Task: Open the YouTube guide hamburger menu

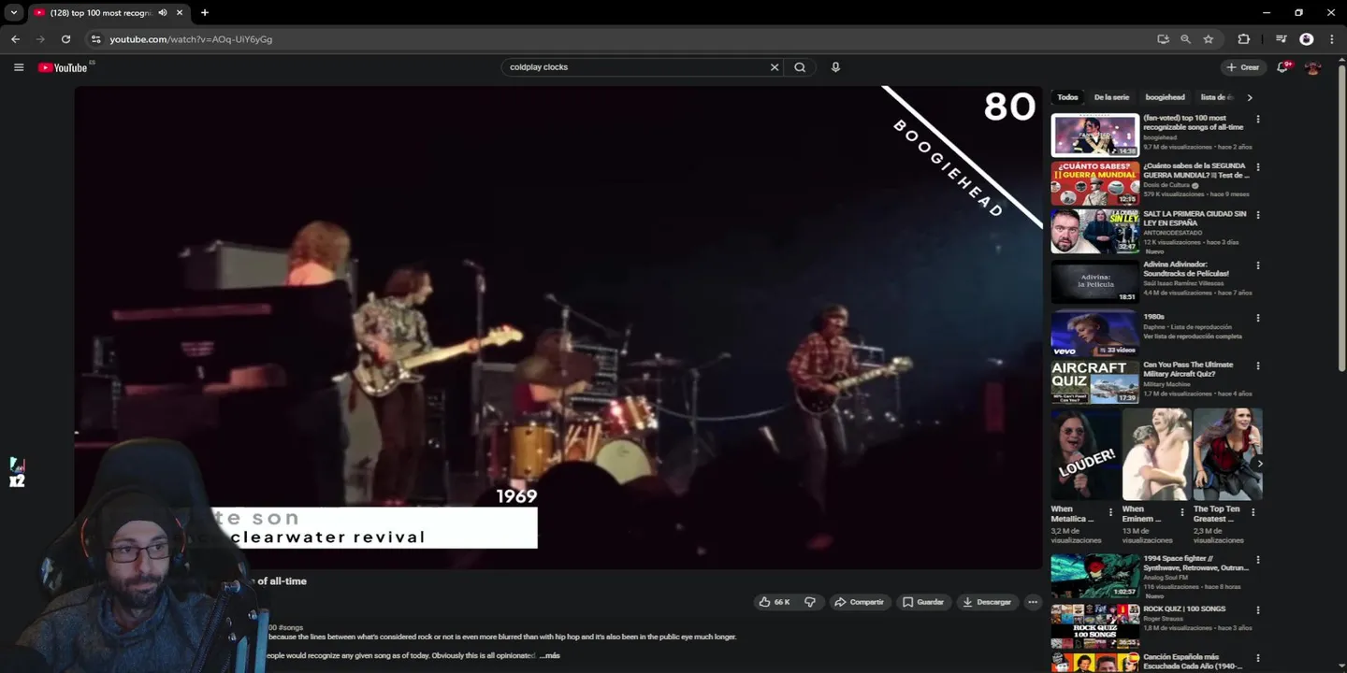Action: pyautogui.click(x=19, y=67)
